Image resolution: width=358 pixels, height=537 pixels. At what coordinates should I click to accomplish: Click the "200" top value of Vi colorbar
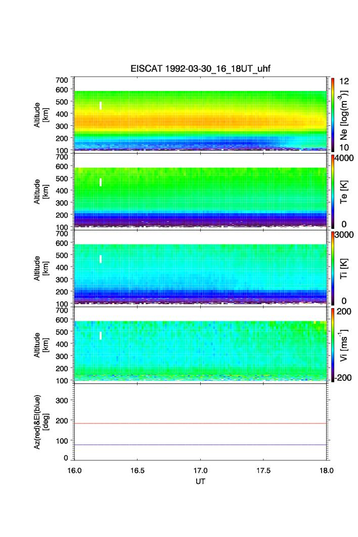[344, 311]
